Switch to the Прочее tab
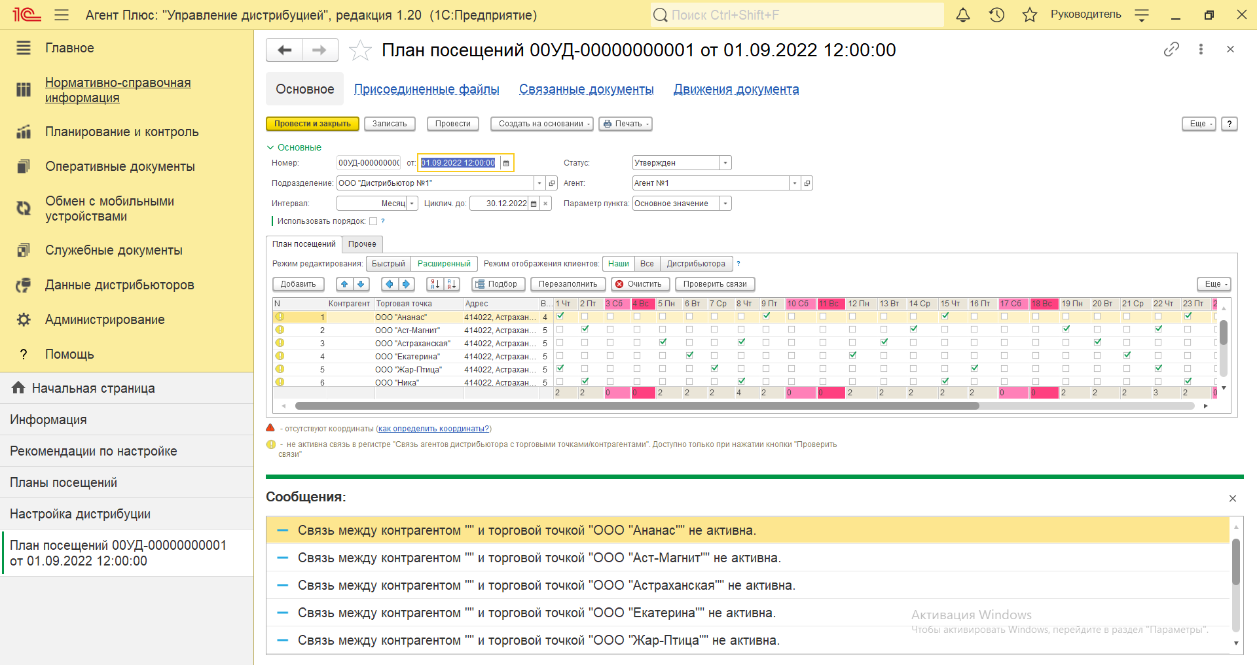 pyautogui.click(x=362, y=244)
